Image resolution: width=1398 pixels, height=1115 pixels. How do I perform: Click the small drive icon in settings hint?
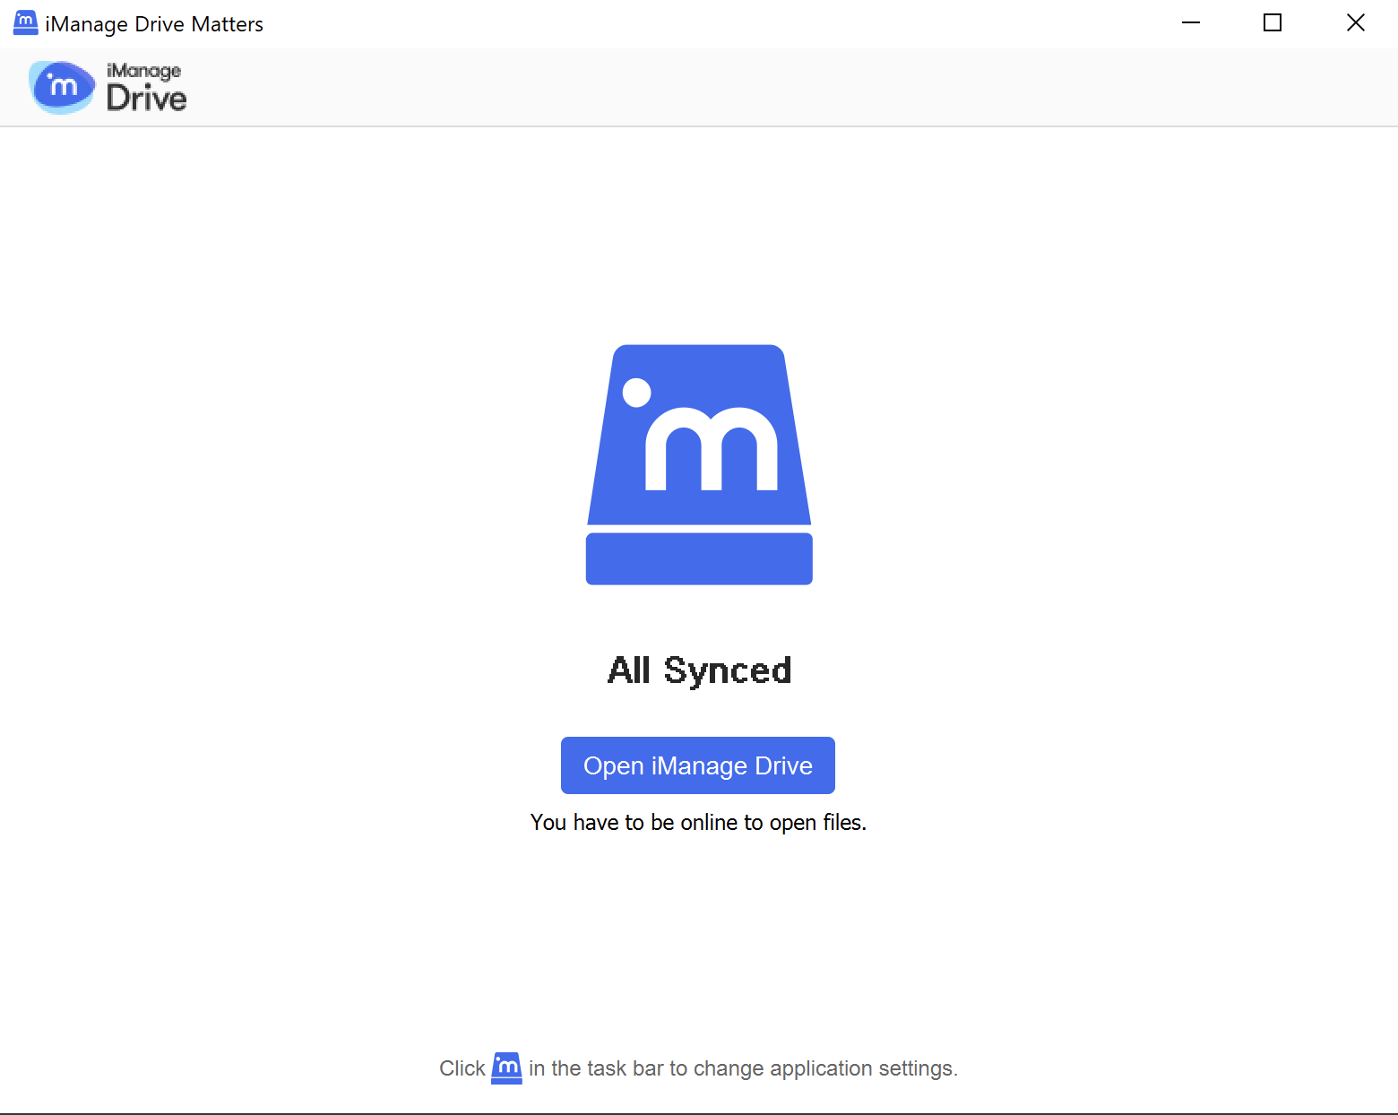click(506, 1068)
